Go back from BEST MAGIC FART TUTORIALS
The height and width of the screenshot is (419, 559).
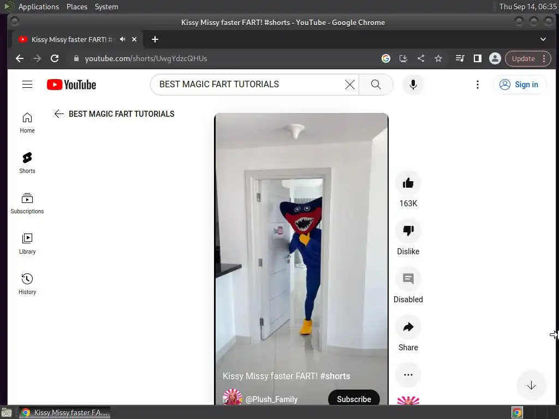tap(59, 113)
